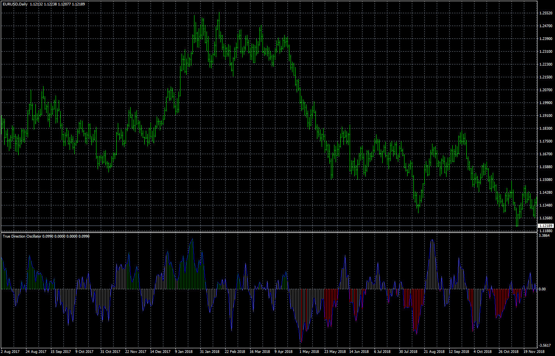Click the 12 Sep 2018 date label
The width and height of the screenshot is (555, 356).
[x=459, y=352]
